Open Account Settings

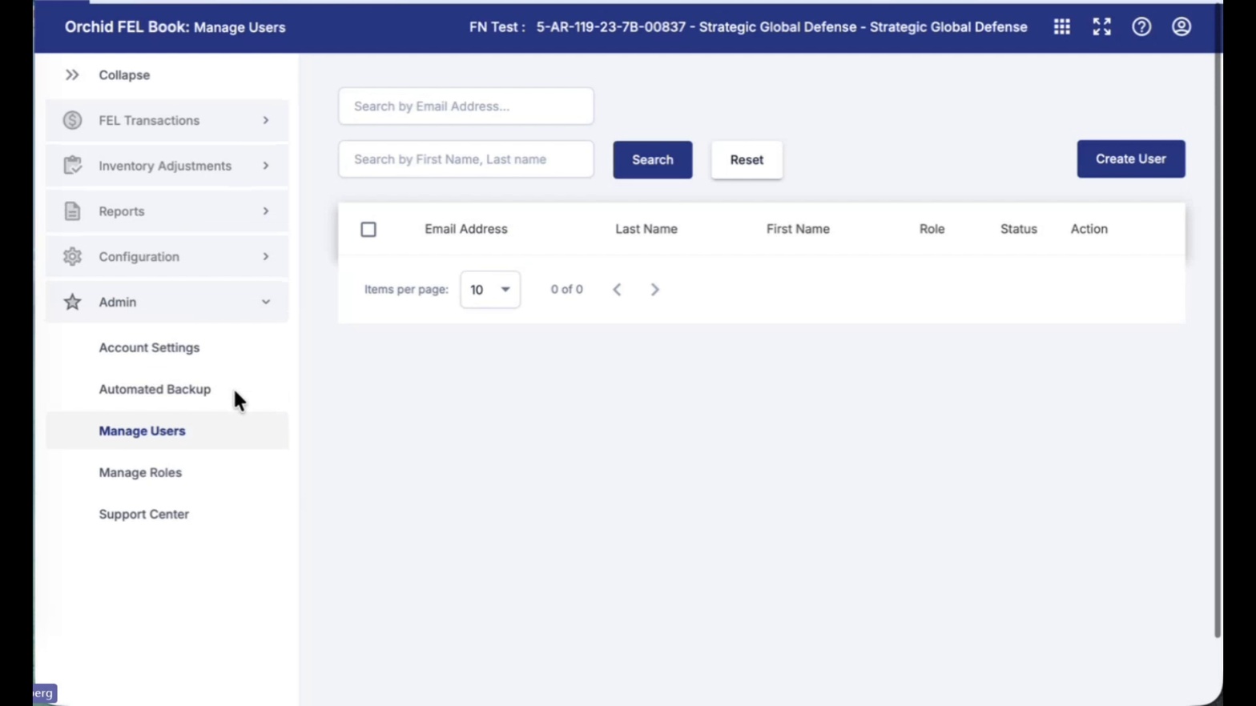tap(149, 347)
